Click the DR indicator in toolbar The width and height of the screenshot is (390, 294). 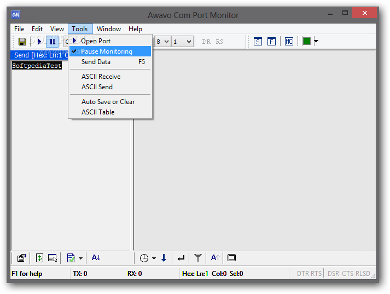pyautogui.click(x=206, y=42)
